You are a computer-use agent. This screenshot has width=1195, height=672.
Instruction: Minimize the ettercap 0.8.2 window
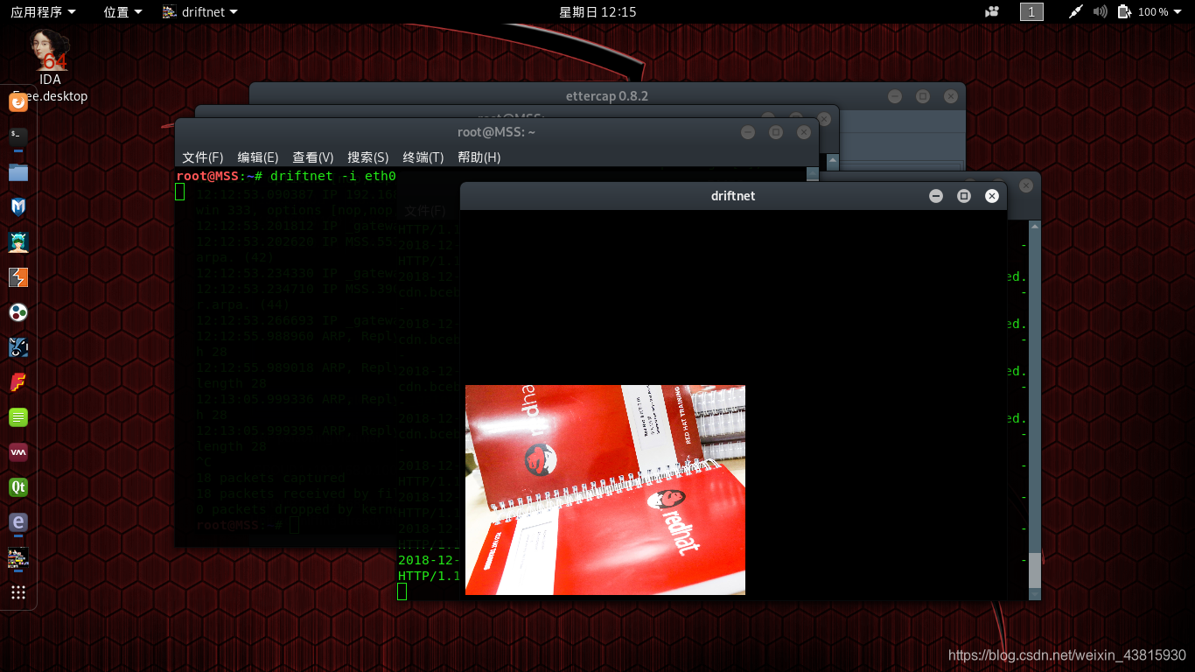pos(895,96)
